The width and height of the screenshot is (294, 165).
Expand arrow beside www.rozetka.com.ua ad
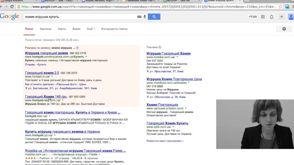coord(177,57)
